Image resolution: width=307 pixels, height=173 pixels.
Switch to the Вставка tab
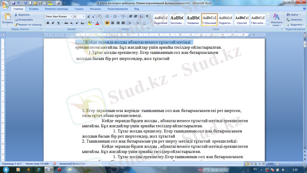click(34, 8)
